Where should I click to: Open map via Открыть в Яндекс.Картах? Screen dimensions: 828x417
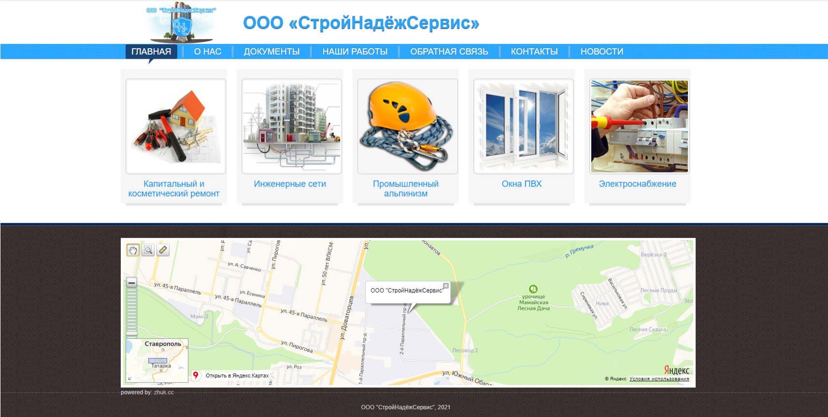(237, 375)
